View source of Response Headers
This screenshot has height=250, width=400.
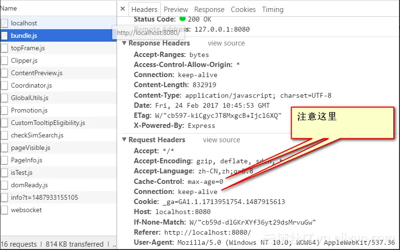coord(226,43)
